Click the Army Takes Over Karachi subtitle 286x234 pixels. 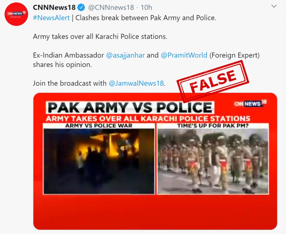[148, 119]
